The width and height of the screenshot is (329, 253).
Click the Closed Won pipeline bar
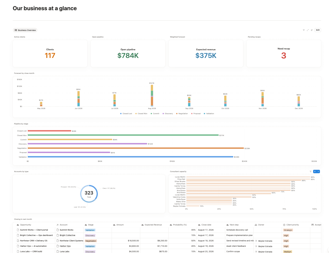[x=123, y=135]
